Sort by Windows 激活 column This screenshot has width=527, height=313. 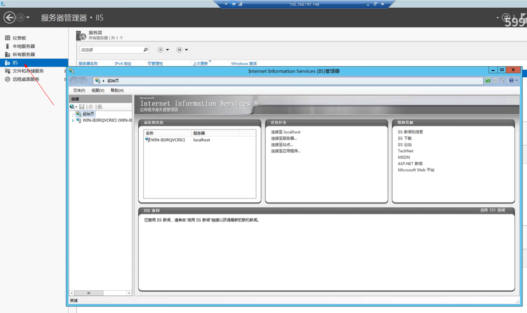(244, 63)
